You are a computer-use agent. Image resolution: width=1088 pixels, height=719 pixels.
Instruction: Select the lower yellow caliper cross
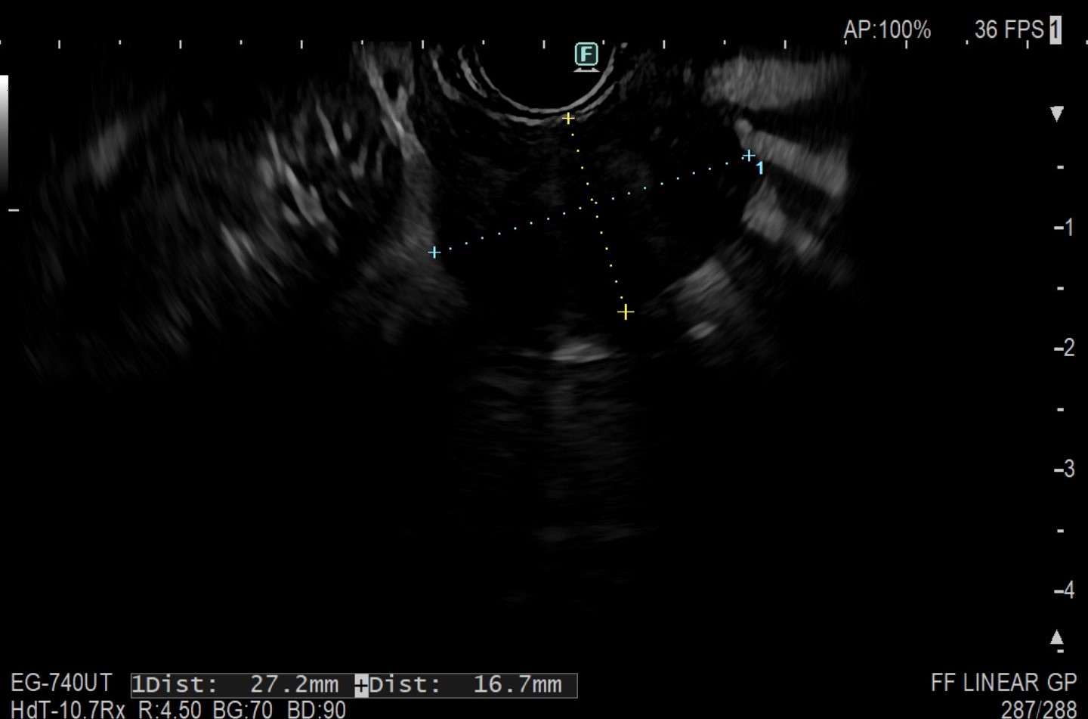coord(625,311)
